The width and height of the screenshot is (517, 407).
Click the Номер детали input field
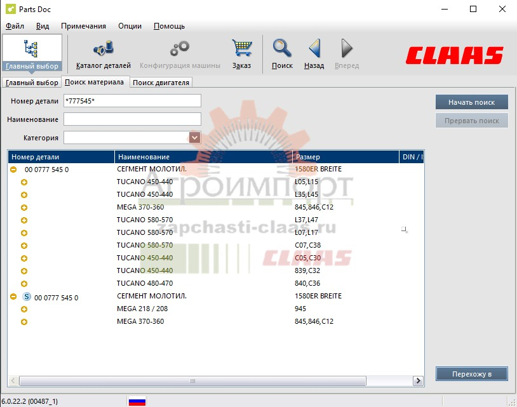click(132, 101)
